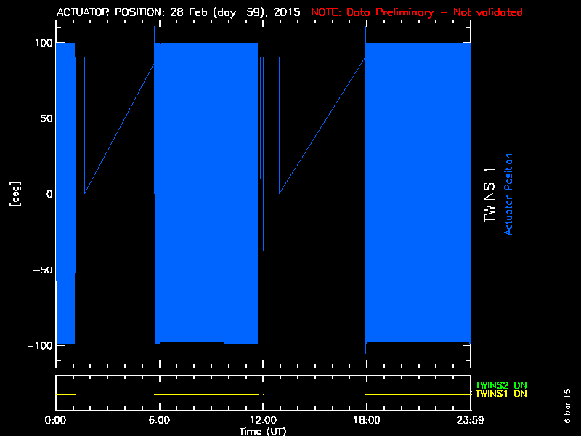Click the blue Actuator Position axis label

[x=509, y=194]
